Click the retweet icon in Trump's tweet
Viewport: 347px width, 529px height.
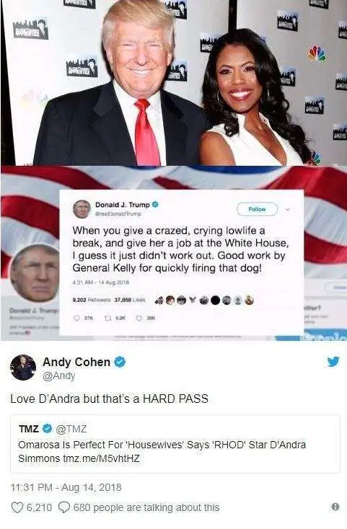point(109,318)
